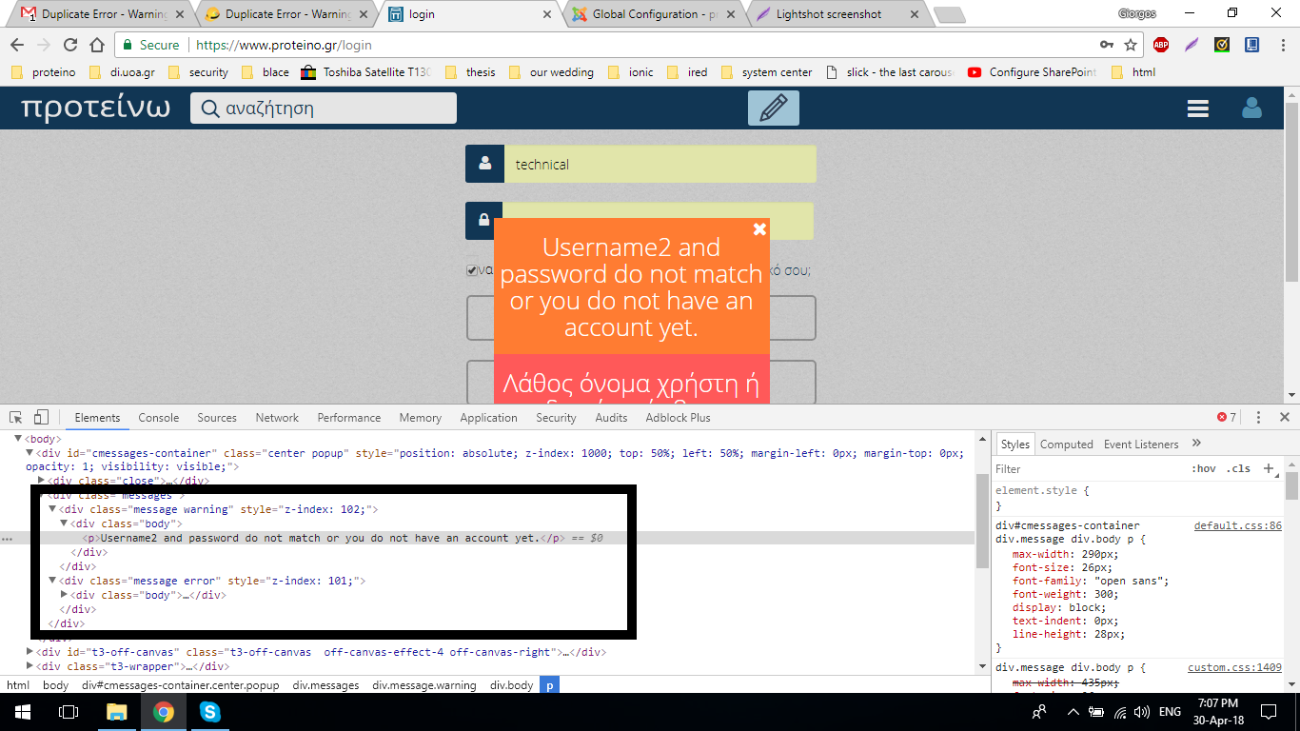Image resolution: width=1300 pixels, height=731 pixels.
Task: Switch to the Console tab
Action: click(x=159, y=417)
